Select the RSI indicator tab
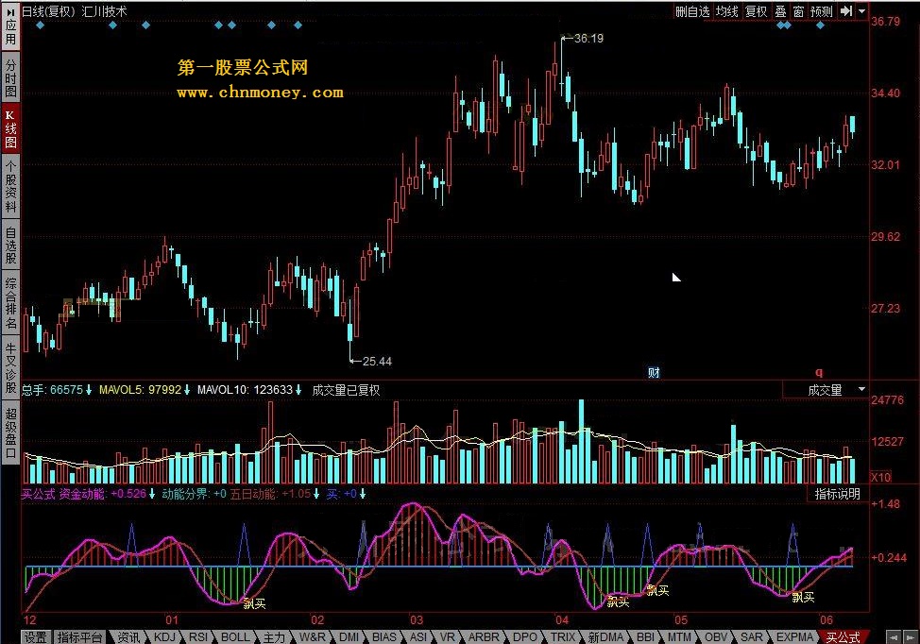 (198, 637)
